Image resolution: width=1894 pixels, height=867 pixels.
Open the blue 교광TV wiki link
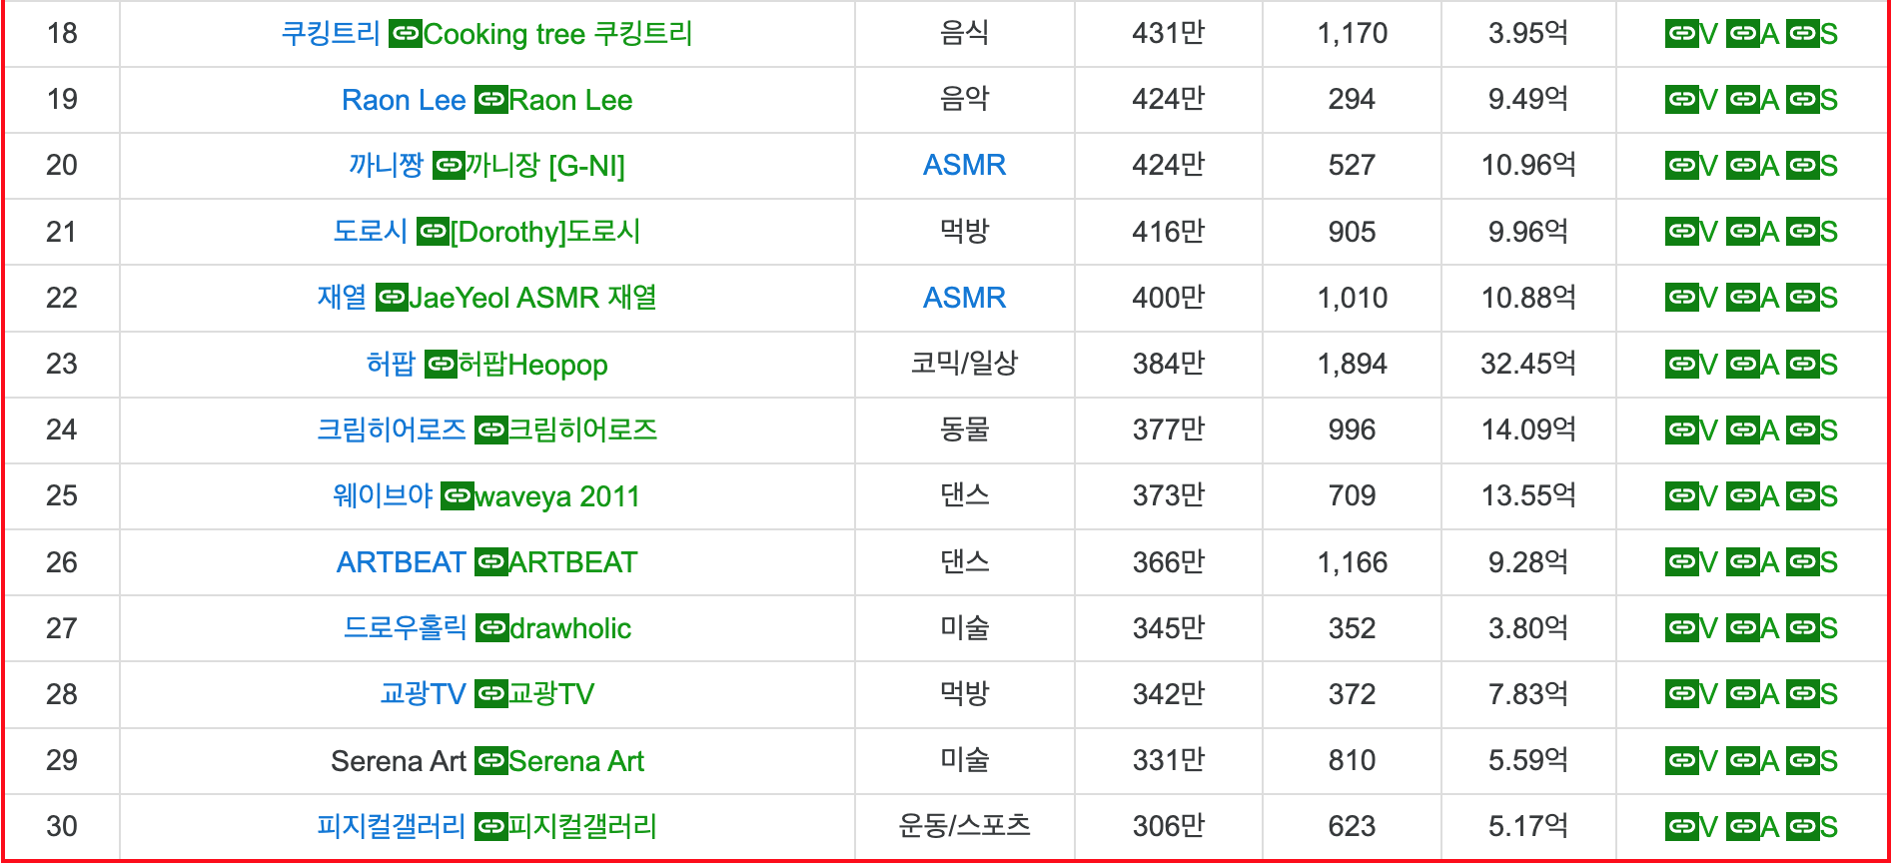(424, 694)
